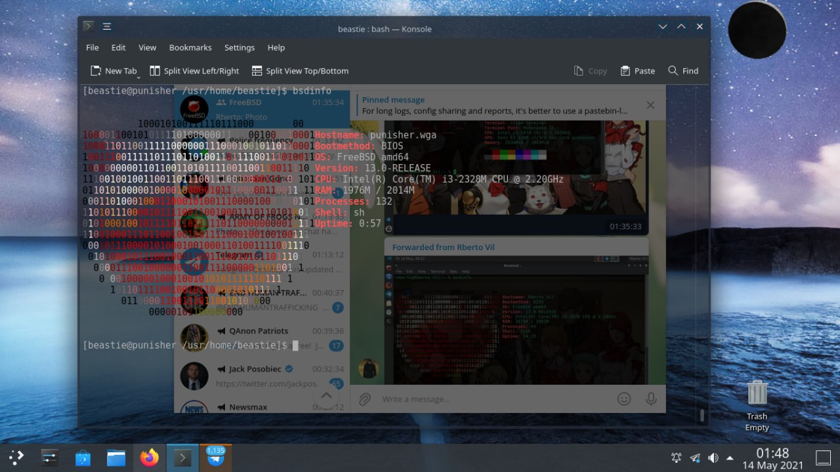Open the Bookmarks menu
840x472 pixels.
click(190, 47)
